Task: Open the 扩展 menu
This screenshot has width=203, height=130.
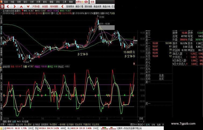Action: (x=38, y=2)
